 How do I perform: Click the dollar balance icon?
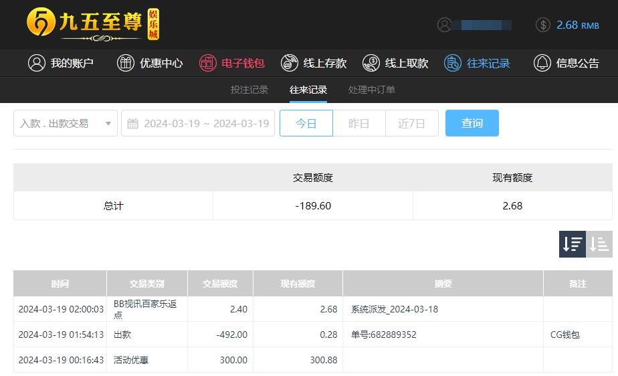[542, 25]
